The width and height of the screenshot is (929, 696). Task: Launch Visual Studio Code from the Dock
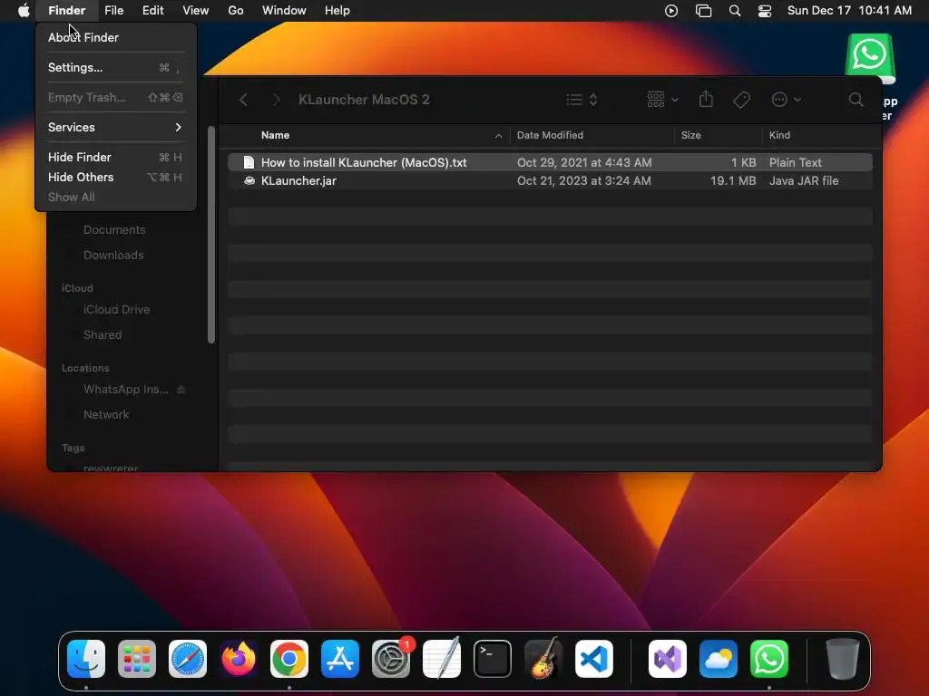point(593,659)
